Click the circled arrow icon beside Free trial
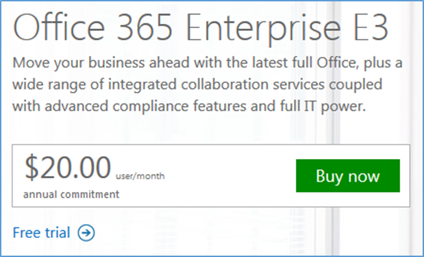The image size is (424, 257). [x=86, y=232]
